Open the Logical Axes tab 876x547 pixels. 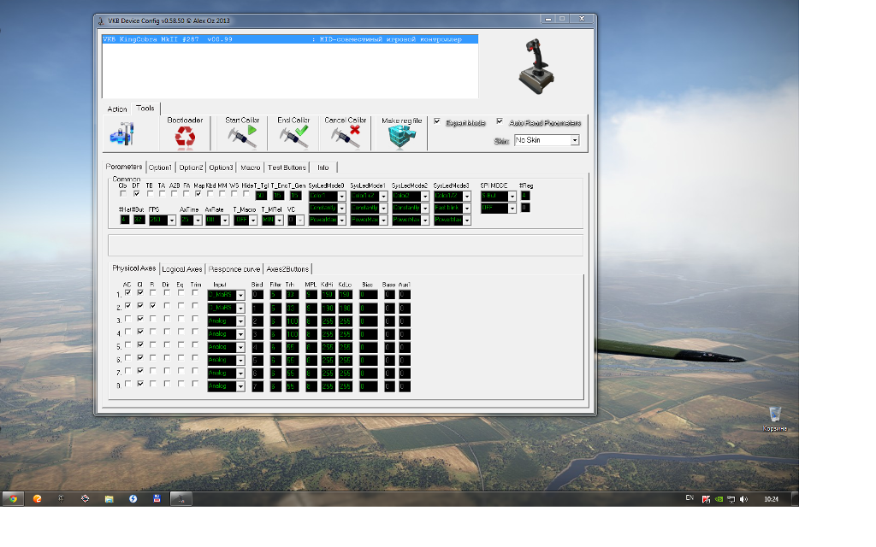tap(182, 269)
